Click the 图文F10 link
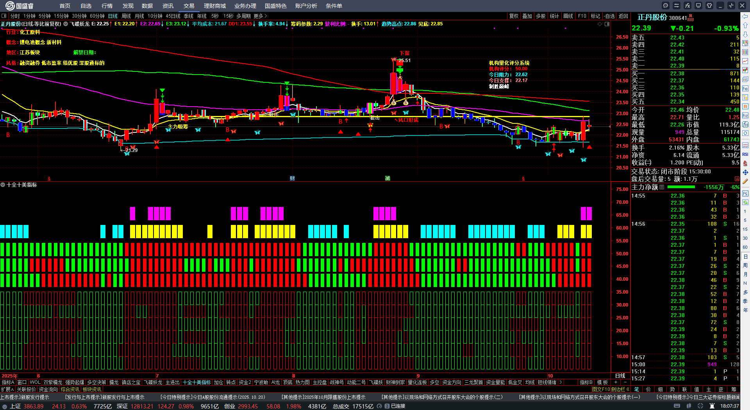This screenshot has width=750, height=410. (x=601, y=389)
